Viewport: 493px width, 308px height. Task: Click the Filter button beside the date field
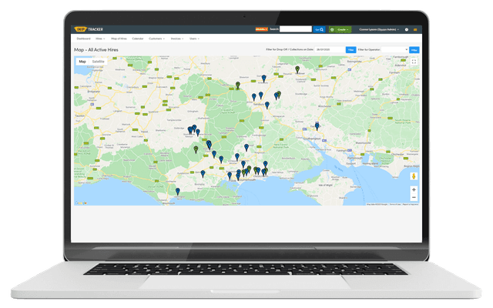[350, 49]
